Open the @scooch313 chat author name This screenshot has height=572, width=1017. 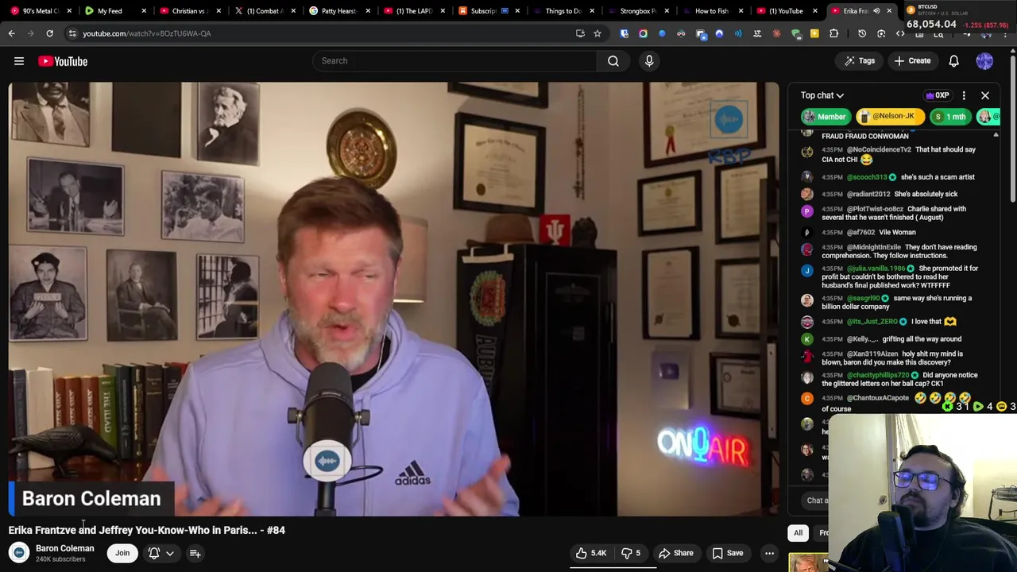click(x=868, y=177)
